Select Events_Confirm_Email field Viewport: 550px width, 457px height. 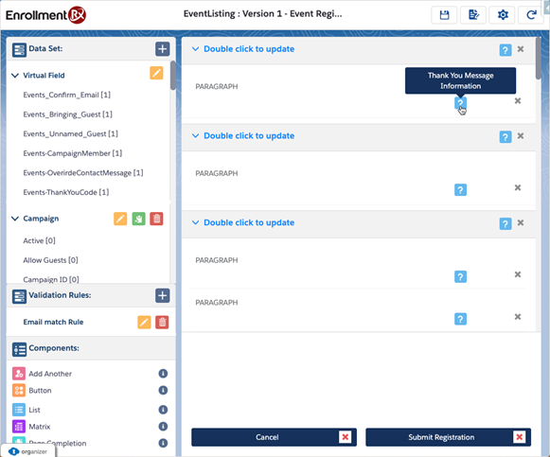point(66,95)
